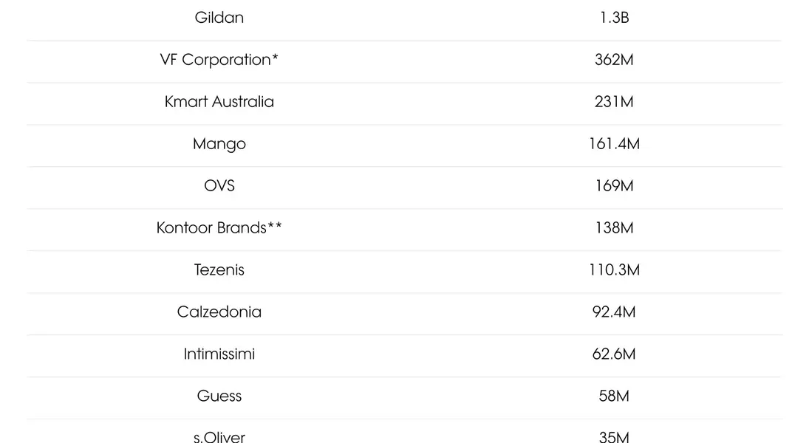Viewport: 809px width, 443px height.
Task: Click the VF Corporation* row label
Action: point(219,60)
